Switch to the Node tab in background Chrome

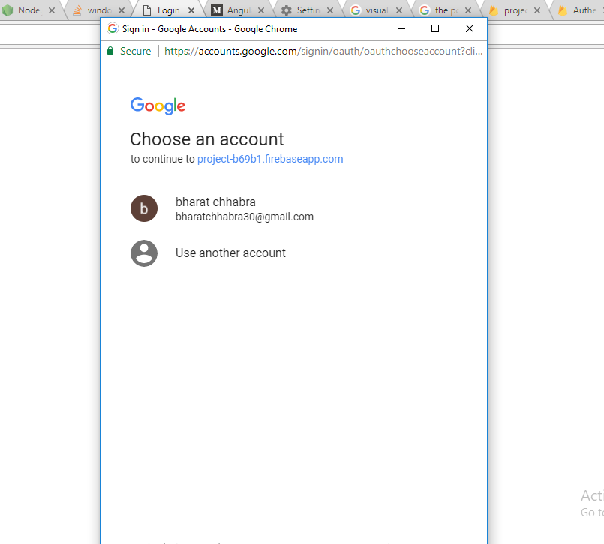[x=29, y=10]
